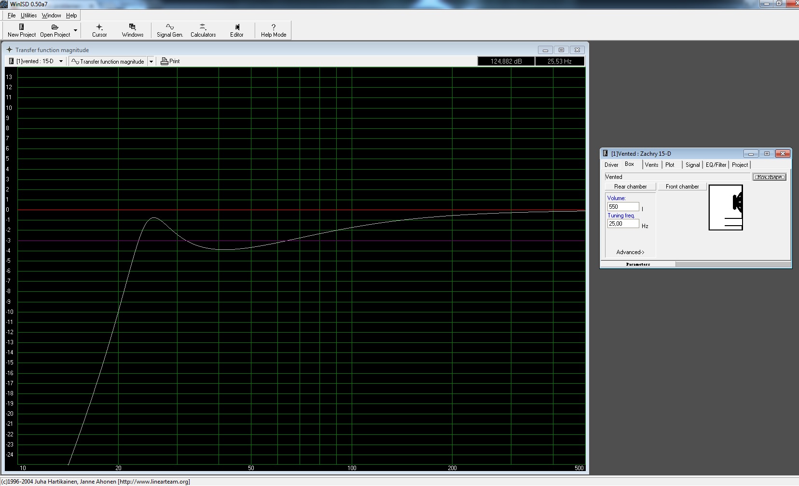This screenshot has width=799, height=486.
Task: Switch to the Plot tab
Action: coord(670,165)
